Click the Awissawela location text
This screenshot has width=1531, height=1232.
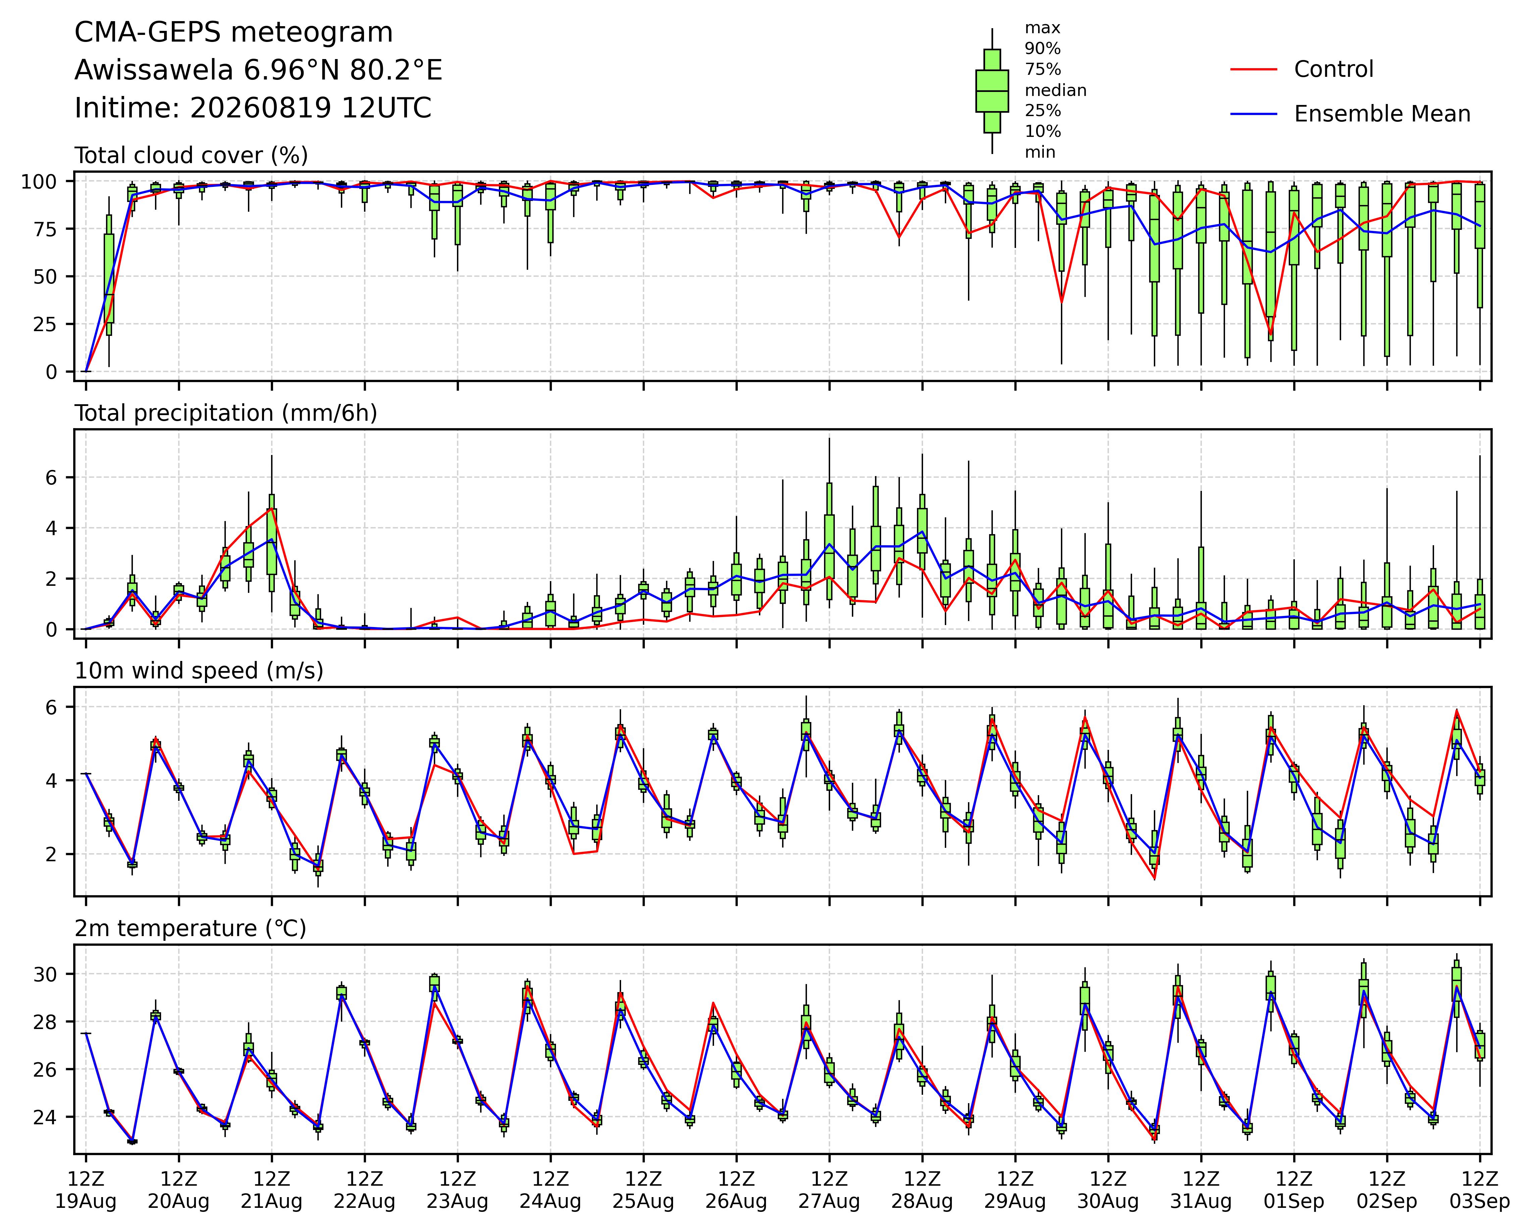tap(258, 70)
